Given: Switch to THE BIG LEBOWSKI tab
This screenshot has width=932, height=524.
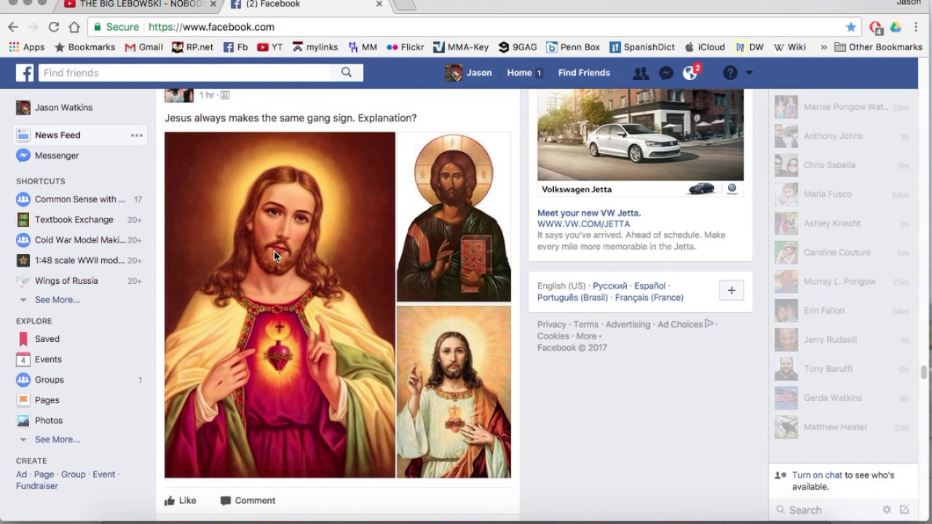Looking at the screenshot, I should click(141, 4).
